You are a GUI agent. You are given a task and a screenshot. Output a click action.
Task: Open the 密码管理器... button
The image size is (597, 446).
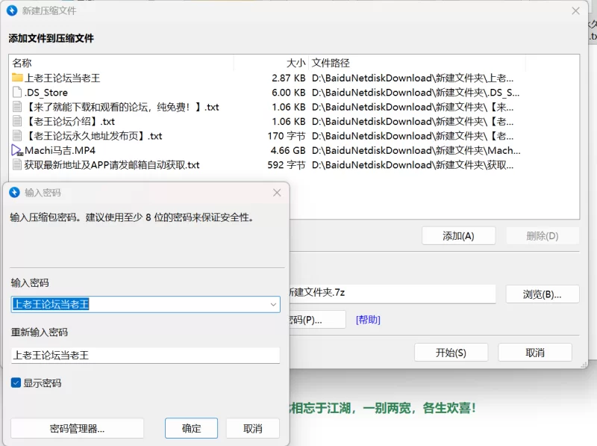coord(78,428)
